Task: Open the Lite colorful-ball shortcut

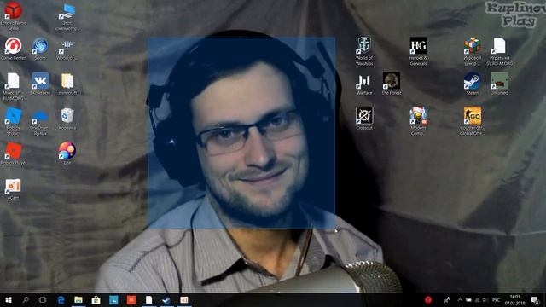Action: point(67,153)
